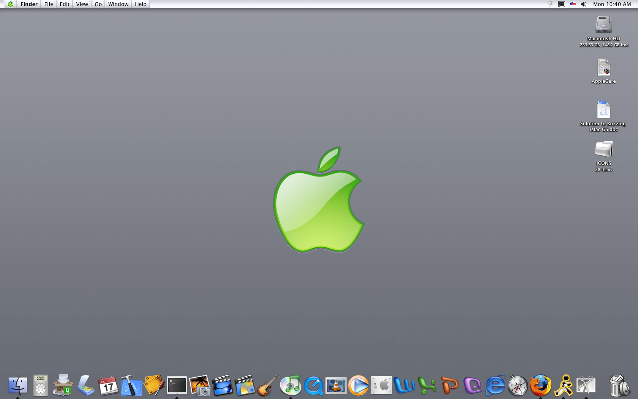This screenshot has height=399, width=638.
Task: Launch iTunes from the Dock
Action: click(291, 386)
